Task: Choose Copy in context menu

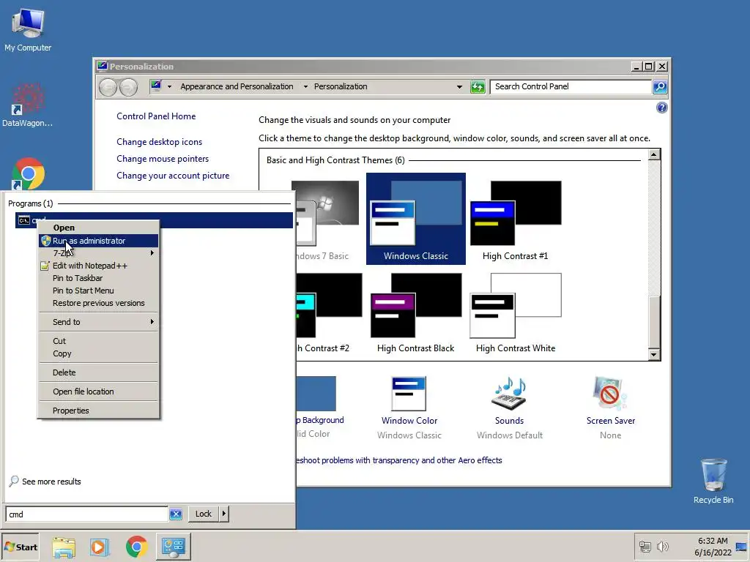Action: pyautogui.click(x=98, y=353)
